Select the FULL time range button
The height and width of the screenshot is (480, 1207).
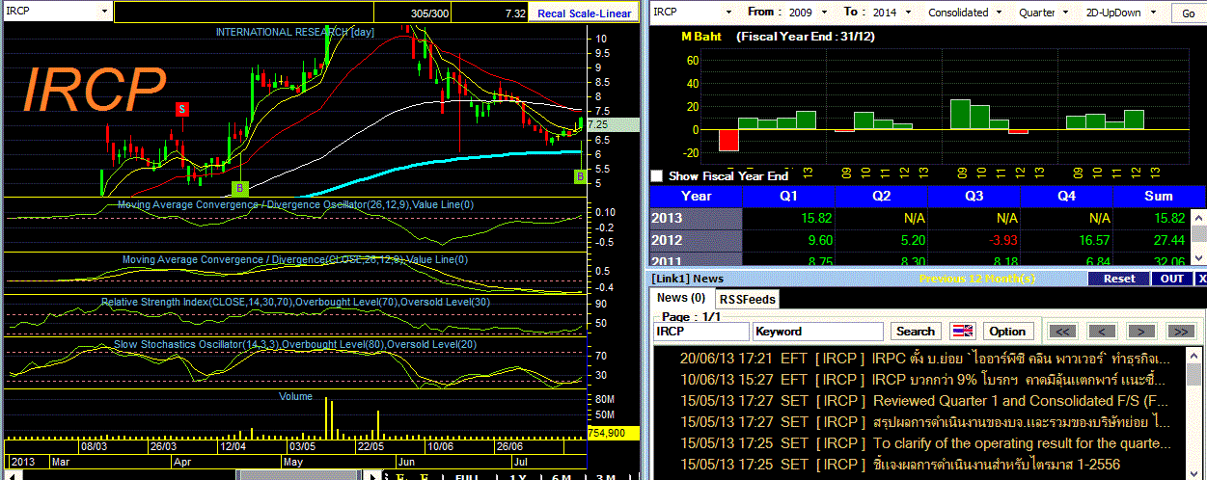[466, 476]
